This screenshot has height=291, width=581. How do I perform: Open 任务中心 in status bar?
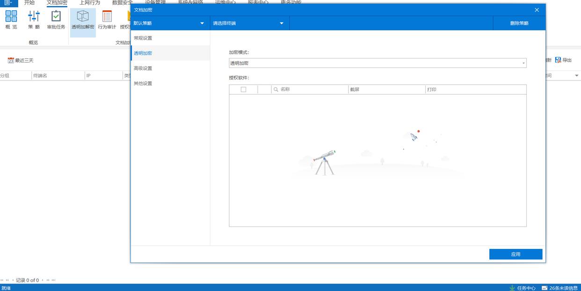tap(522, 288)
